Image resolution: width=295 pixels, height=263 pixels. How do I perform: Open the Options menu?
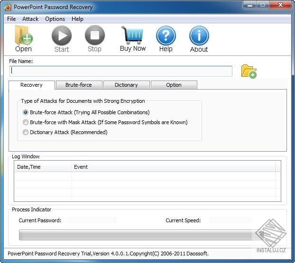click(x=55, y=19)
